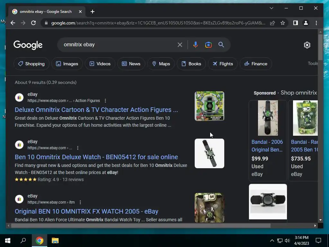Open the Chrome three-dot menu

316,23
